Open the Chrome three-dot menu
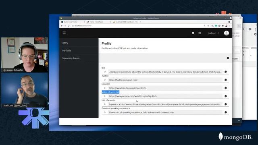 coord(230,26)
